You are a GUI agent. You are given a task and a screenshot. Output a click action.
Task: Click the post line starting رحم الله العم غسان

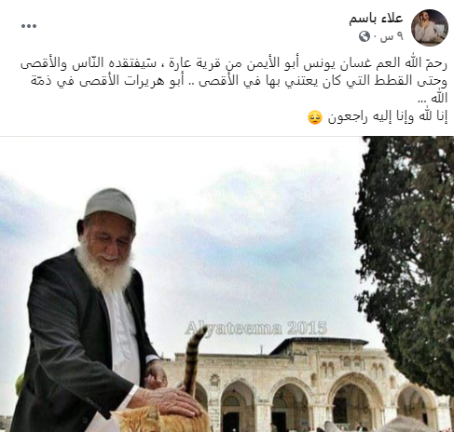point(234,63)
